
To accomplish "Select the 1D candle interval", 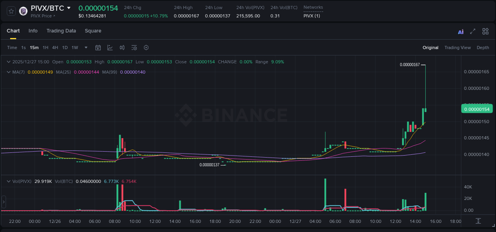I will point(65,48).
